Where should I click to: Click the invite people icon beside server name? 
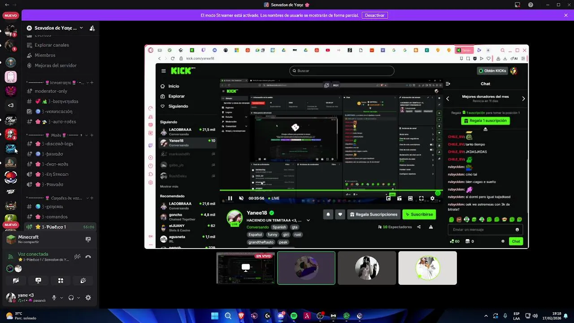[x=92, y=28]
